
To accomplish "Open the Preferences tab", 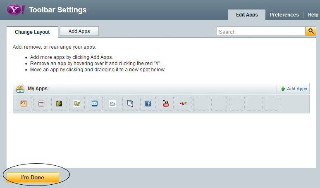I will [x=284, y=15].
